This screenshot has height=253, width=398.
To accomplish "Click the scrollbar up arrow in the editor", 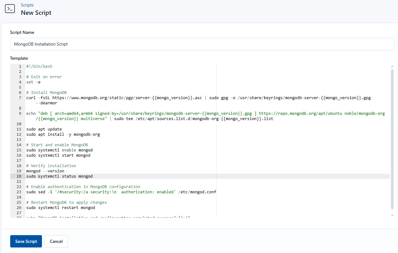I will point(392,66).
